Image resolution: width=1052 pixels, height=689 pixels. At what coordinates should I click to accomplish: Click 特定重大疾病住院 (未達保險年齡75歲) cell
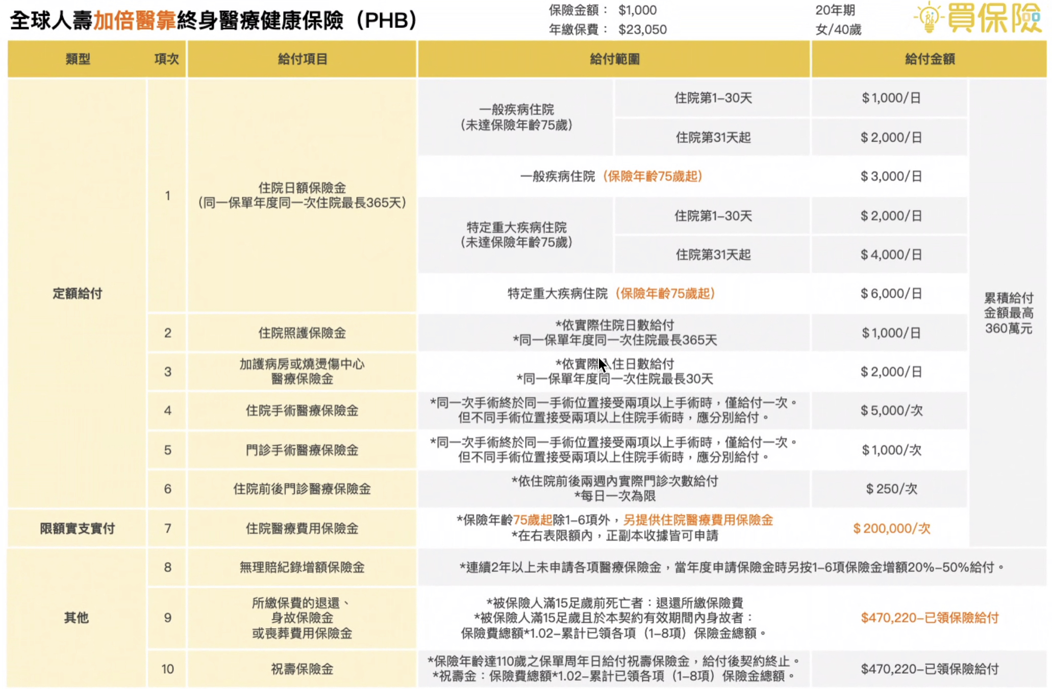(x=516, y=235)
